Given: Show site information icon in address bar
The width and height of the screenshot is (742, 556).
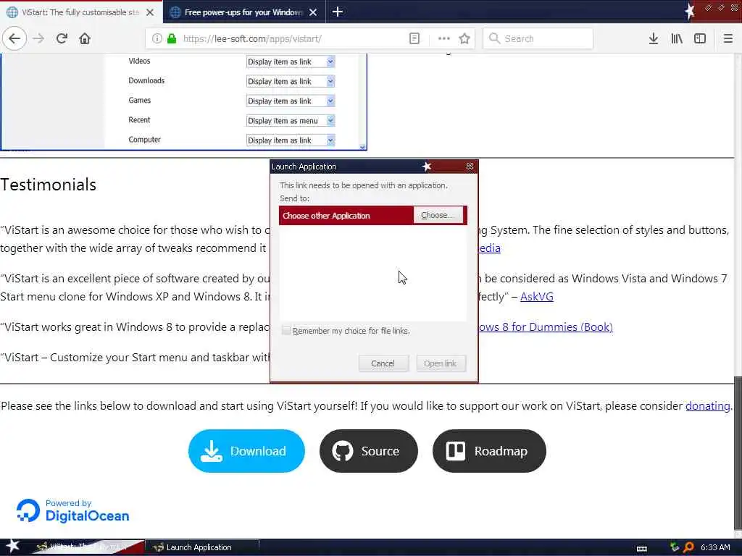Looking at the screenshot, I should point(157,39).
